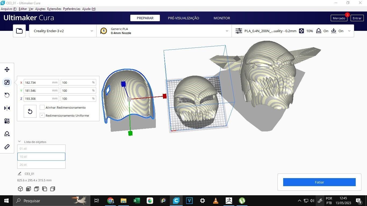Click Y dimension mm field
This screenshot has height=206, width=367.
41,91
